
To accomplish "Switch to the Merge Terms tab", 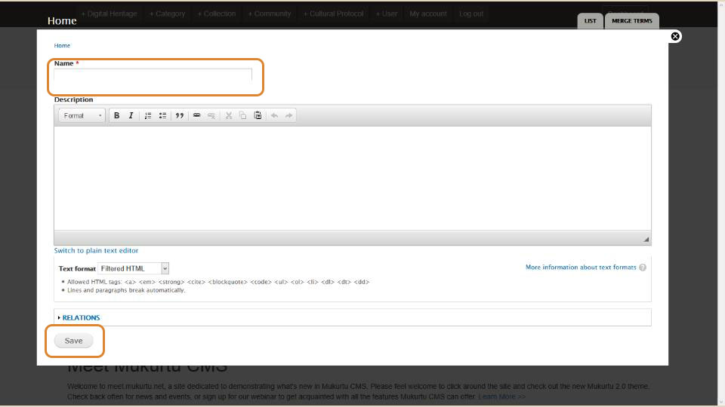I will (631, 21).
